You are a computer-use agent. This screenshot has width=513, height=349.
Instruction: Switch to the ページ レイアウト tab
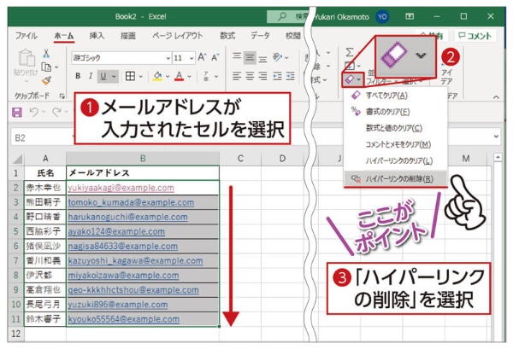tap(178, 36)
